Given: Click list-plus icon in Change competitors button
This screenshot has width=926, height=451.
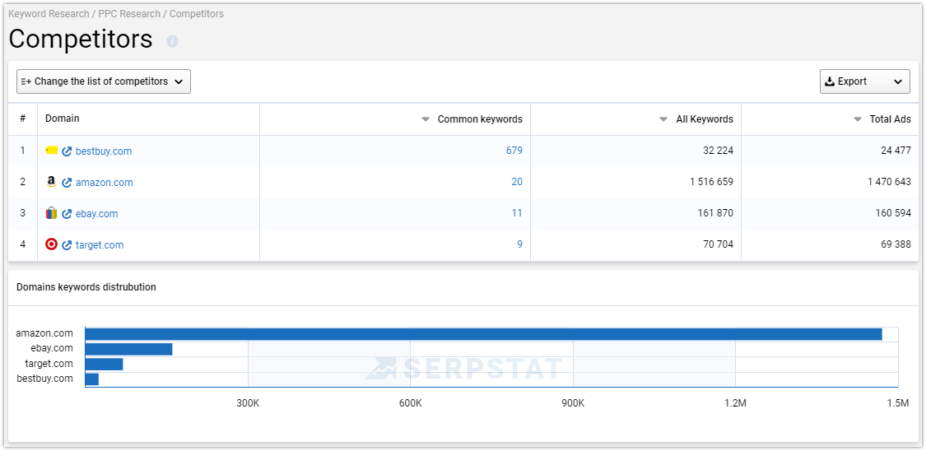Looking at the screenshot, I should pos(26,81).
